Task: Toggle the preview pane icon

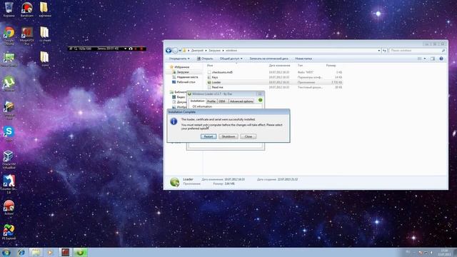Action: click(433, 59)
